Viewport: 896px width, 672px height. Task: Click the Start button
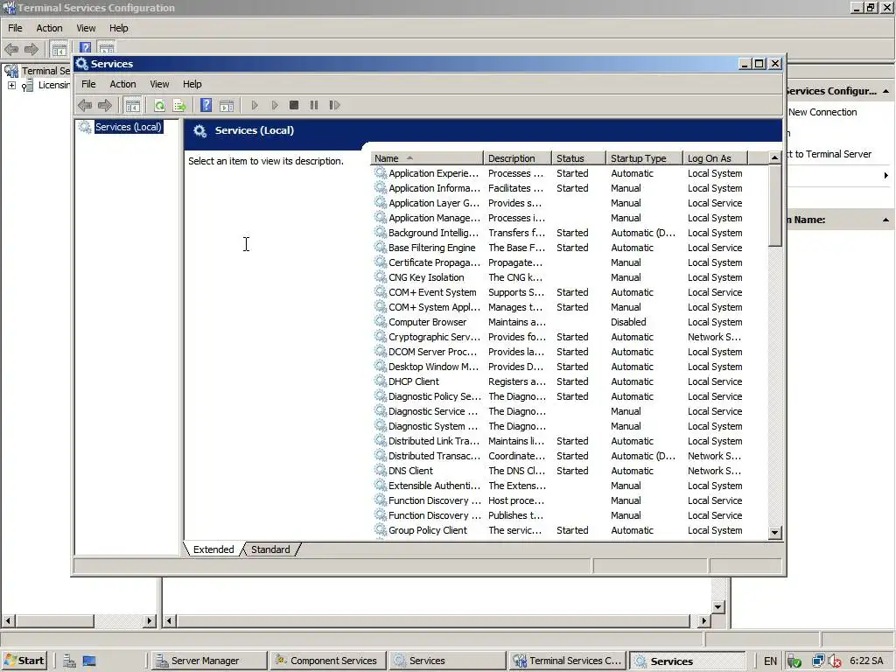click(x=24, y=661)
